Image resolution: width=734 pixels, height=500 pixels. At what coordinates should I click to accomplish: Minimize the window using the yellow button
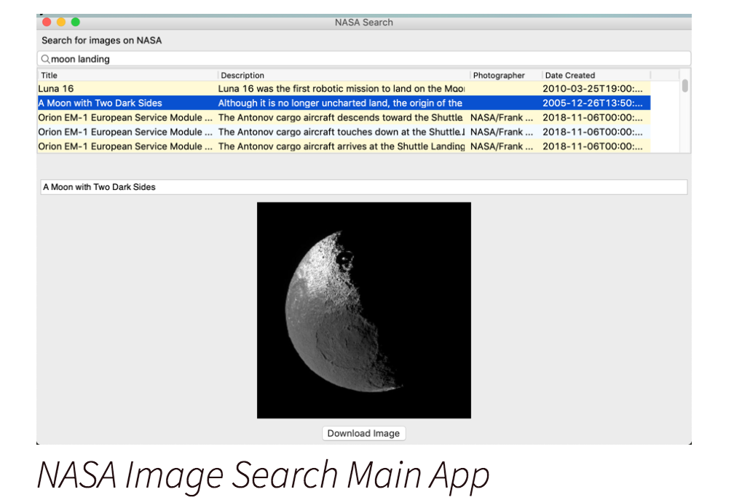(61, 23)
